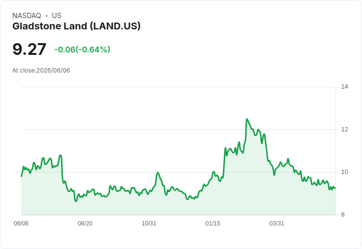
Task: Click the NASDAQ exchange label
Action: (x=27, y=16)
